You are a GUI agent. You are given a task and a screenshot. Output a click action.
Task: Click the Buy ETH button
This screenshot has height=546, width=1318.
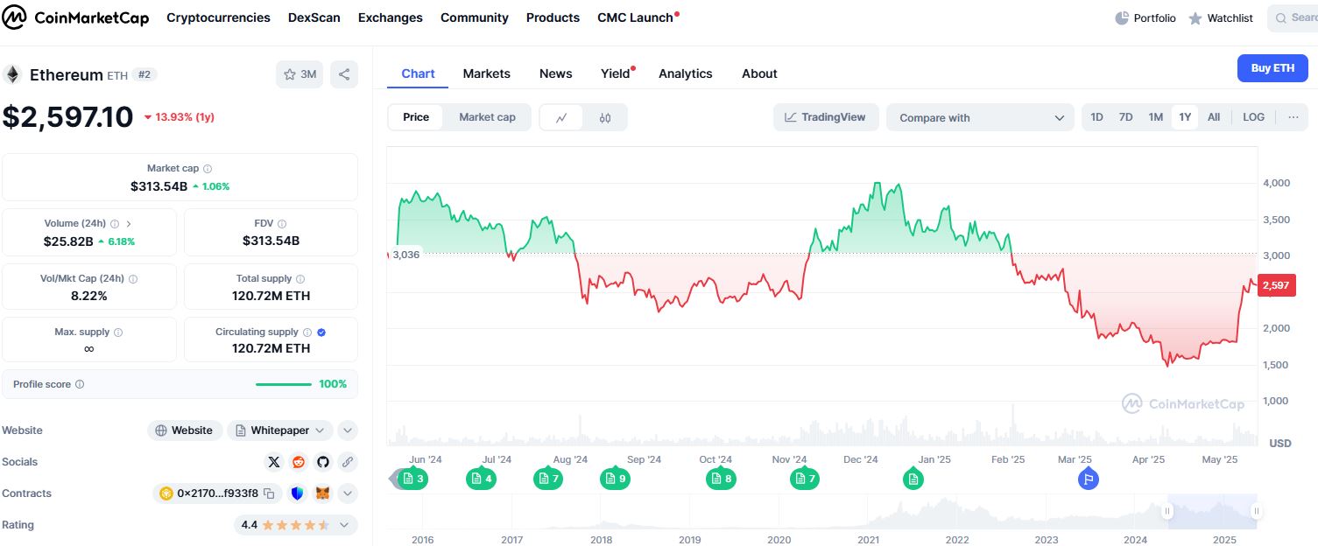pos(1272,68)
